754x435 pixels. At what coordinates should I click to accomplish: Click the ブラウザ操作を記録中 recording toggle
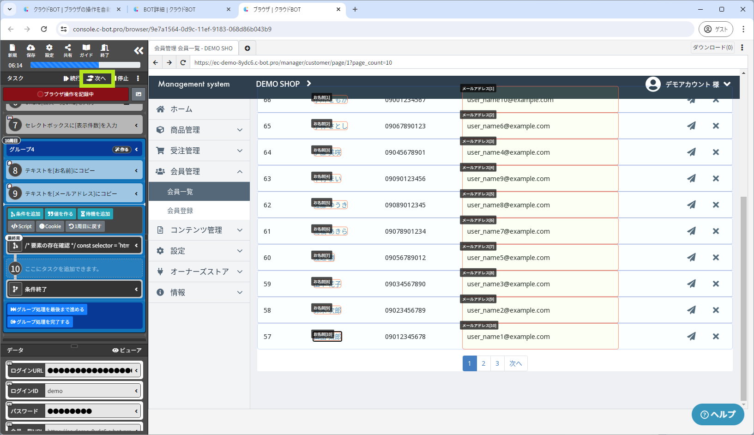[66, 94]
